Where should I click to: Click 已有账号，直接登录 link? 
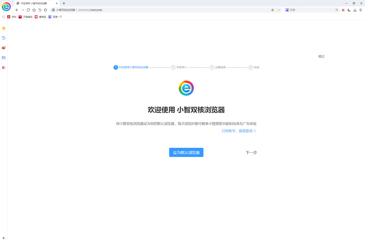(239, 131)
